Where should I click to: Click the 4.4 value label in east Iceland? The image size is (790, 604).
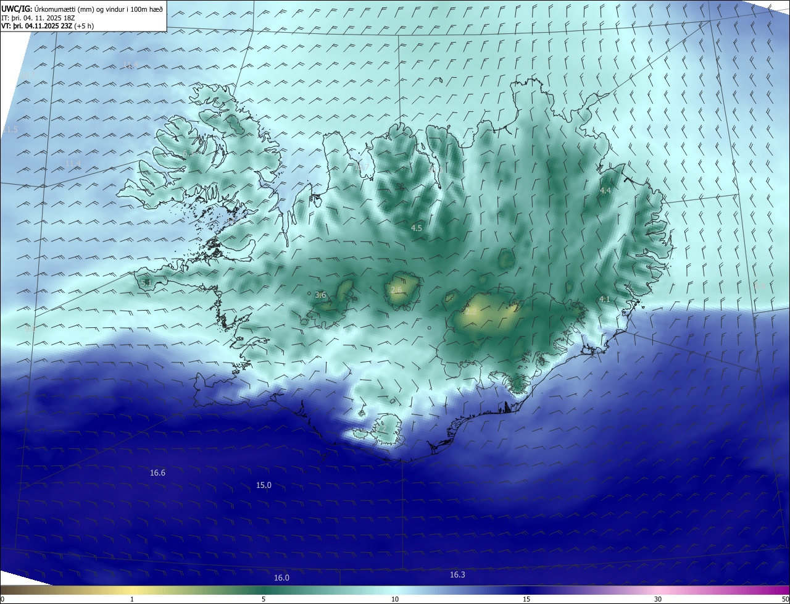[605, 191]
